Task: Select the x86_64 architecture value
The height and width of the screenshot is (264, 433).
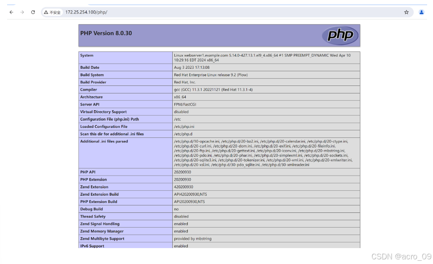Action: pos(180,97)
